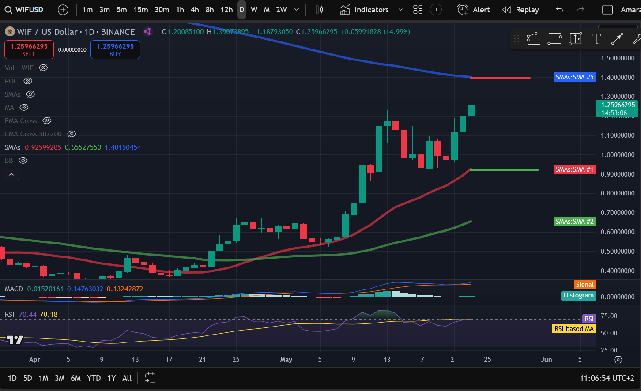Grab the favorites drawing toolbar drag handle
The width and height of the screenshot is (641, 391).
click(517, 39)
